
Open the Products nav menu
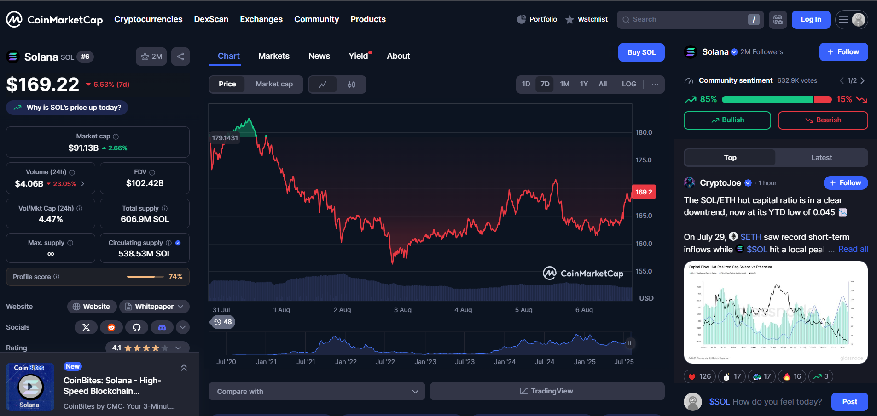[368, 19]
